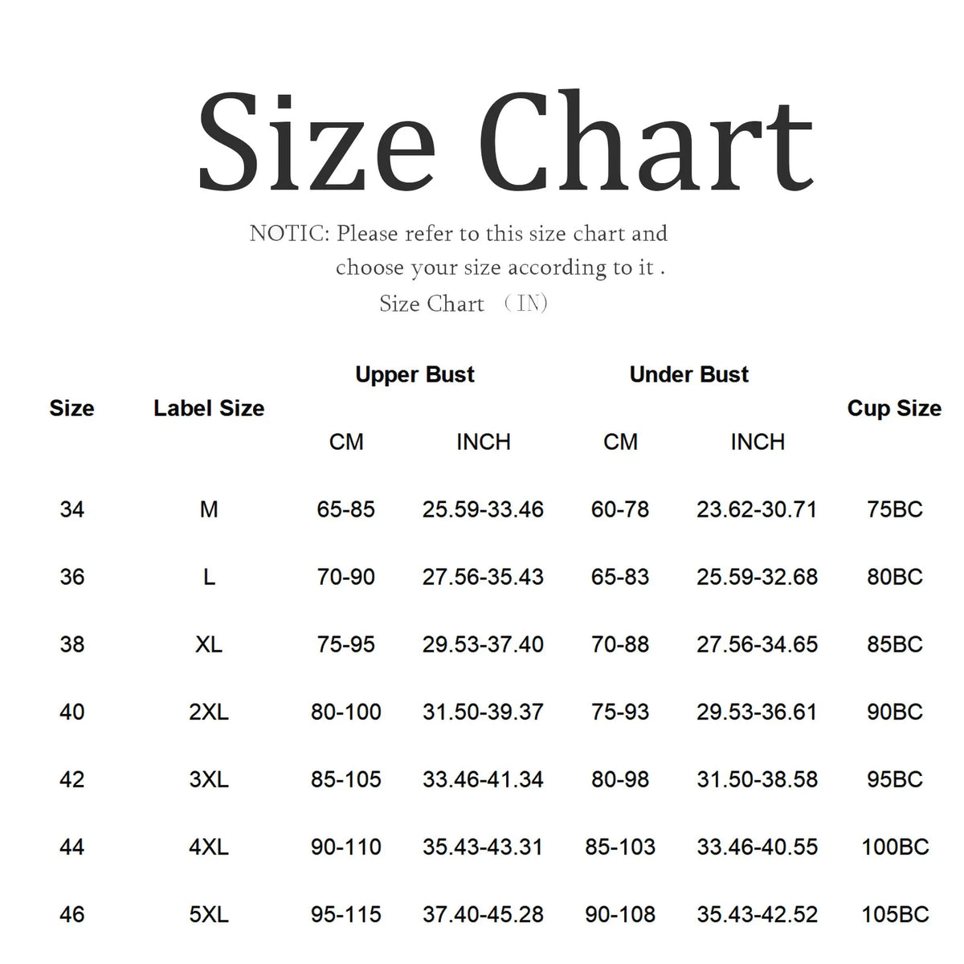Select the 75BC cup size cell

(x=895, y=509)
